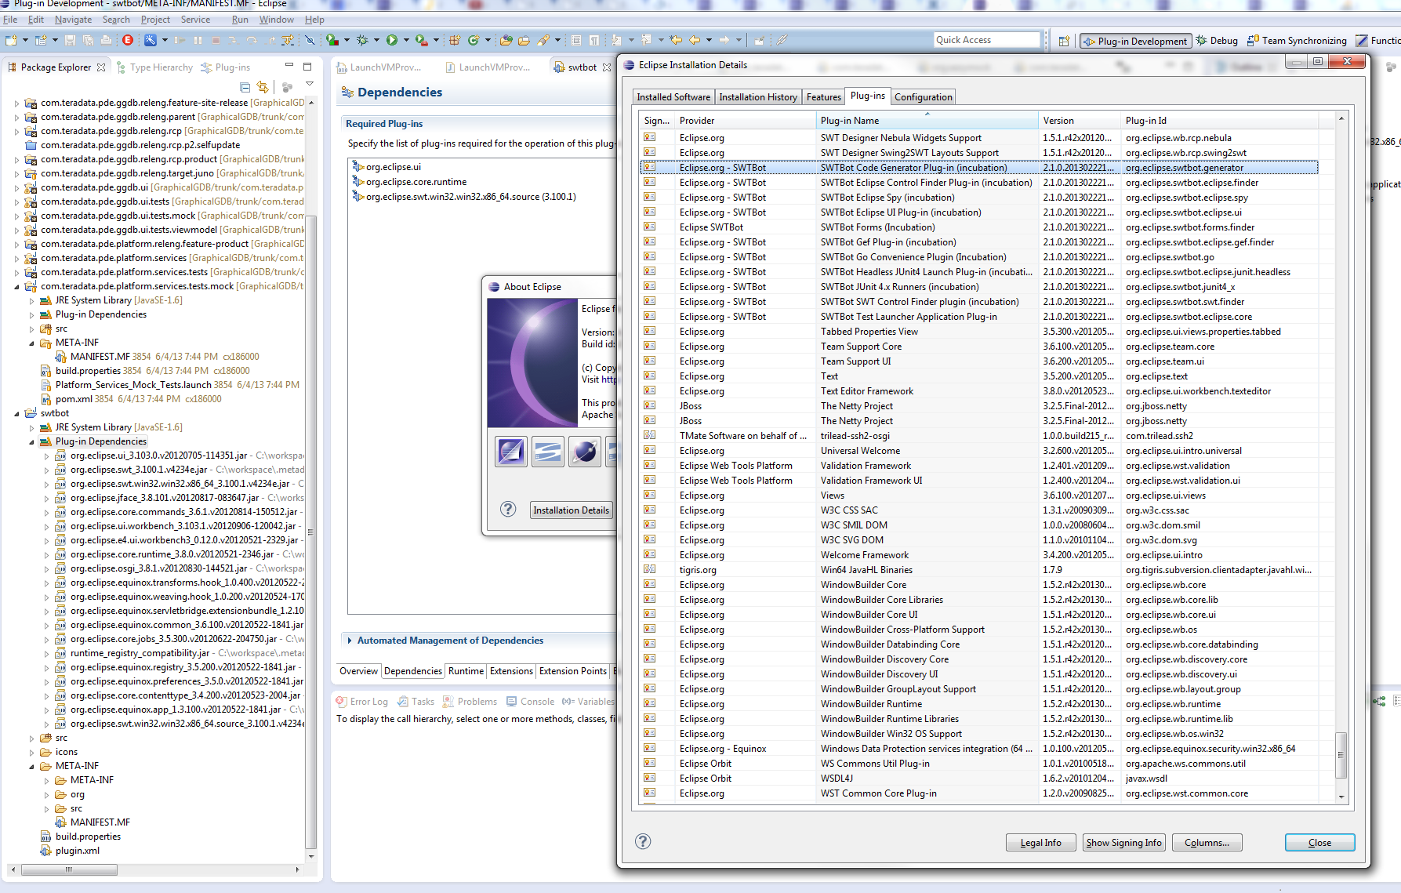Sort table by Plug-in Name column header
This screenshot has height=893, width=1401.
click(927, 120)
